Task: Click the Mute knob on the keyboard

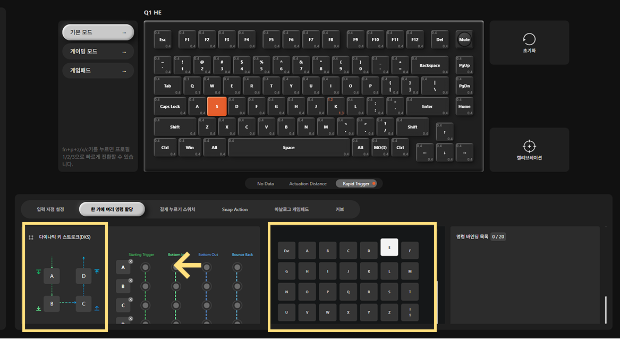Action: click(464, 39)
